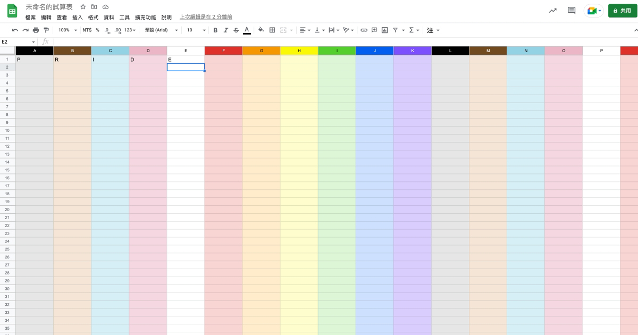
Task: Click the print icon
Action: pos(36,30)
